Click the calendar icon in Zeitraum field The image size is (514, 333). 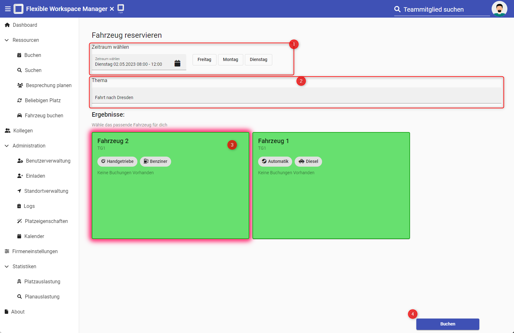(177, 63)
